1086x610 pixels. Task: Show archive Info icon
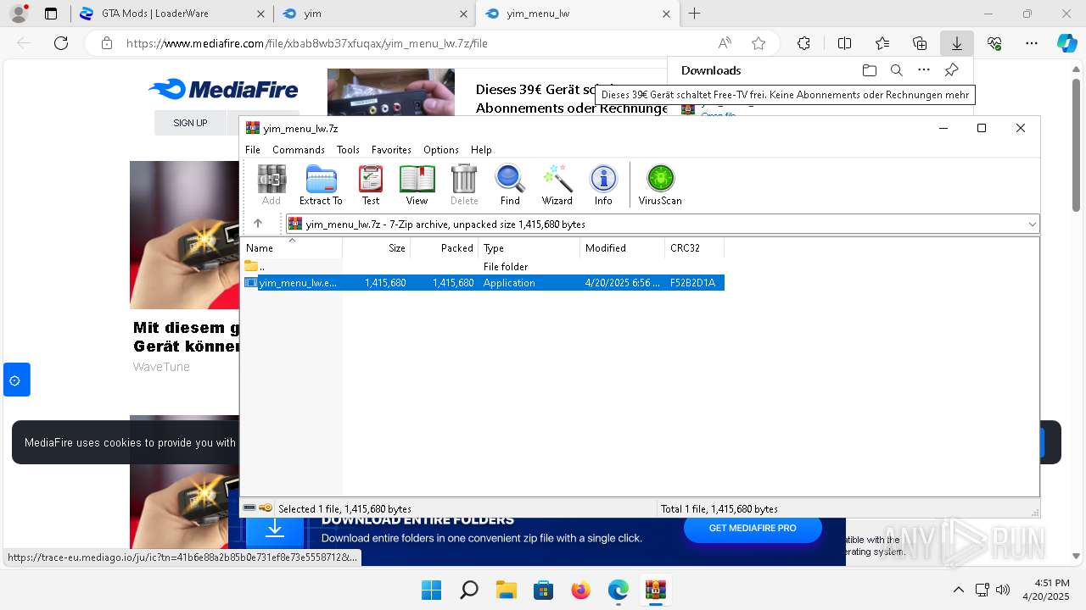[603, 185]
